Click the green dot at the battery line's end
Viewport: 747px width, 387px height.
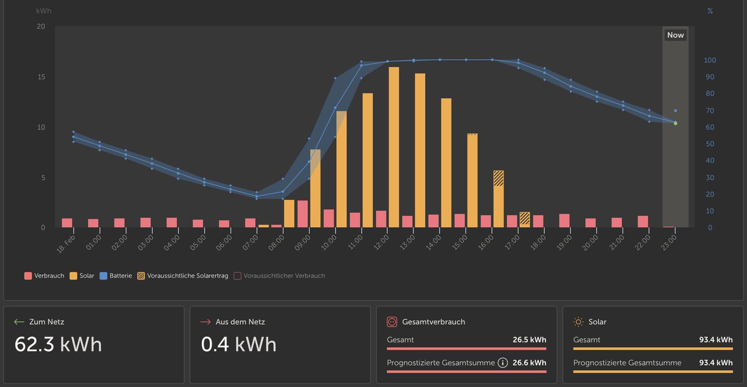[x=674, y=123]
